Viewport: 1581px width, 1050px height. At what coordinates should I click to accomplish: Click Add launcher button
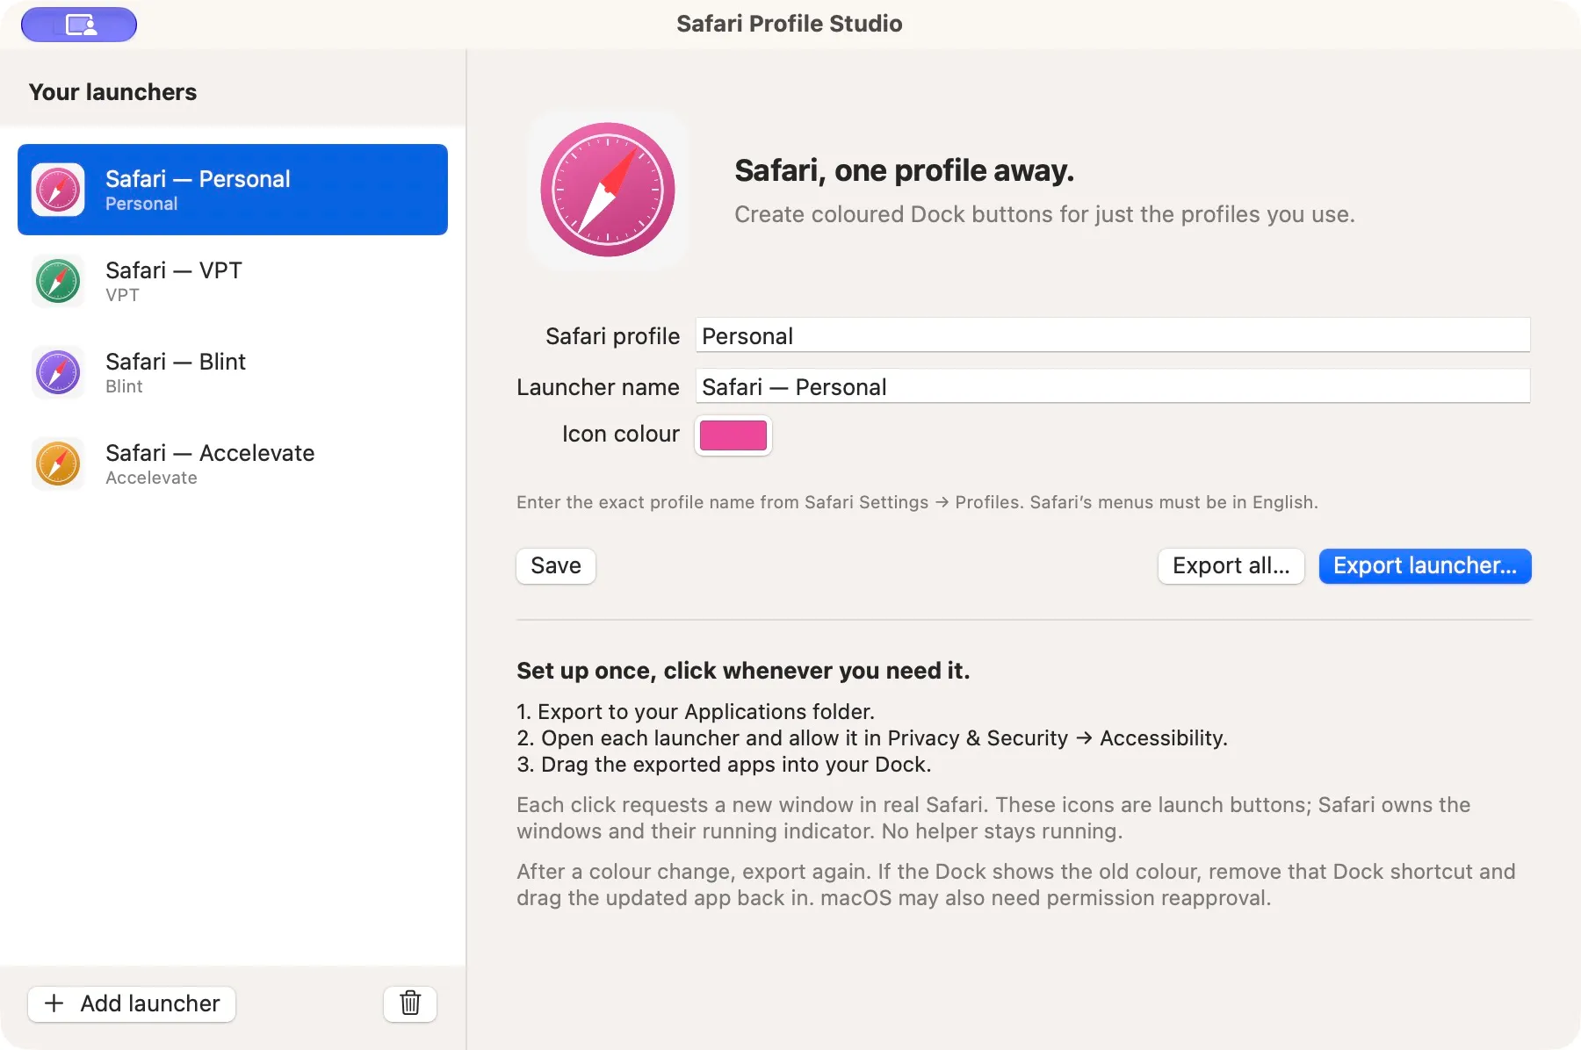tap(132, 1003)
